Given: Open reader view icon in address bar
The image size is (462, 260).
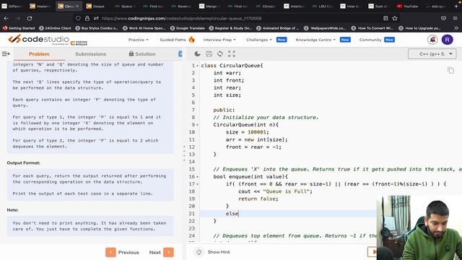Looking at the screenshot, I should [385, 18].
